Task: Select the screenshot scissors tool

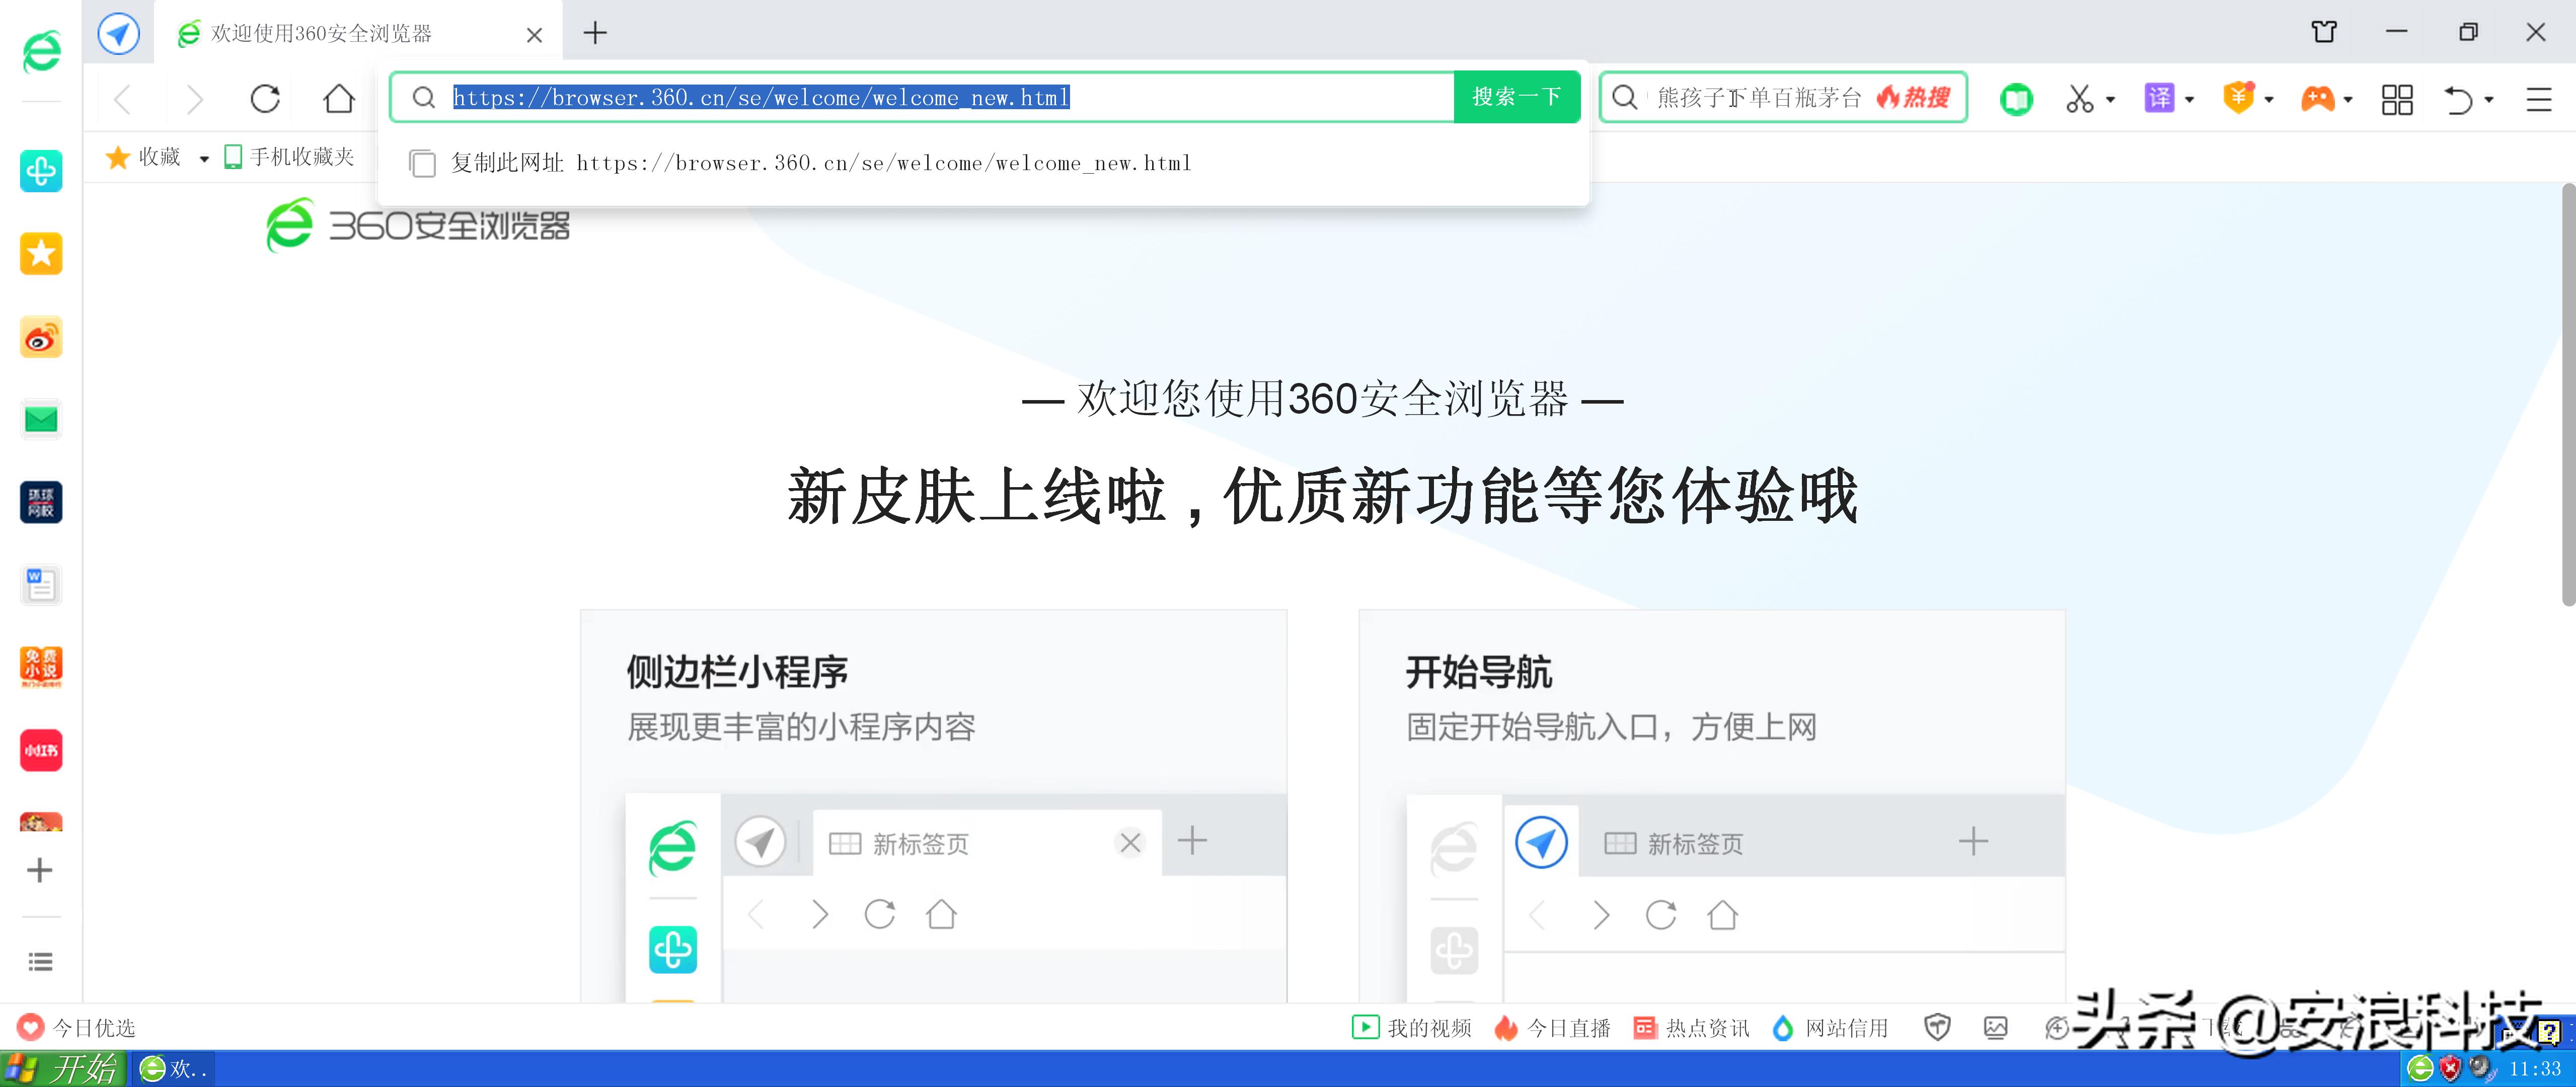Action: click(x=2080, y=99)
